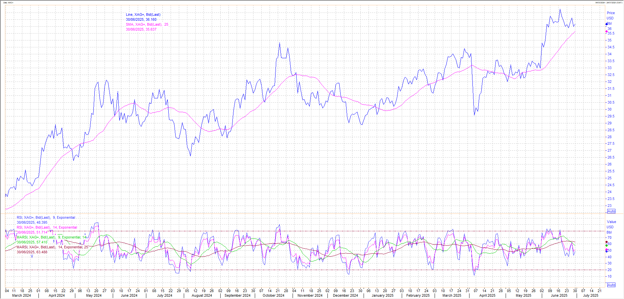This screenshot has height=299, width=624.
Task: Select the blue last-price diamond marker on price axis
Action: coord(607,24)
